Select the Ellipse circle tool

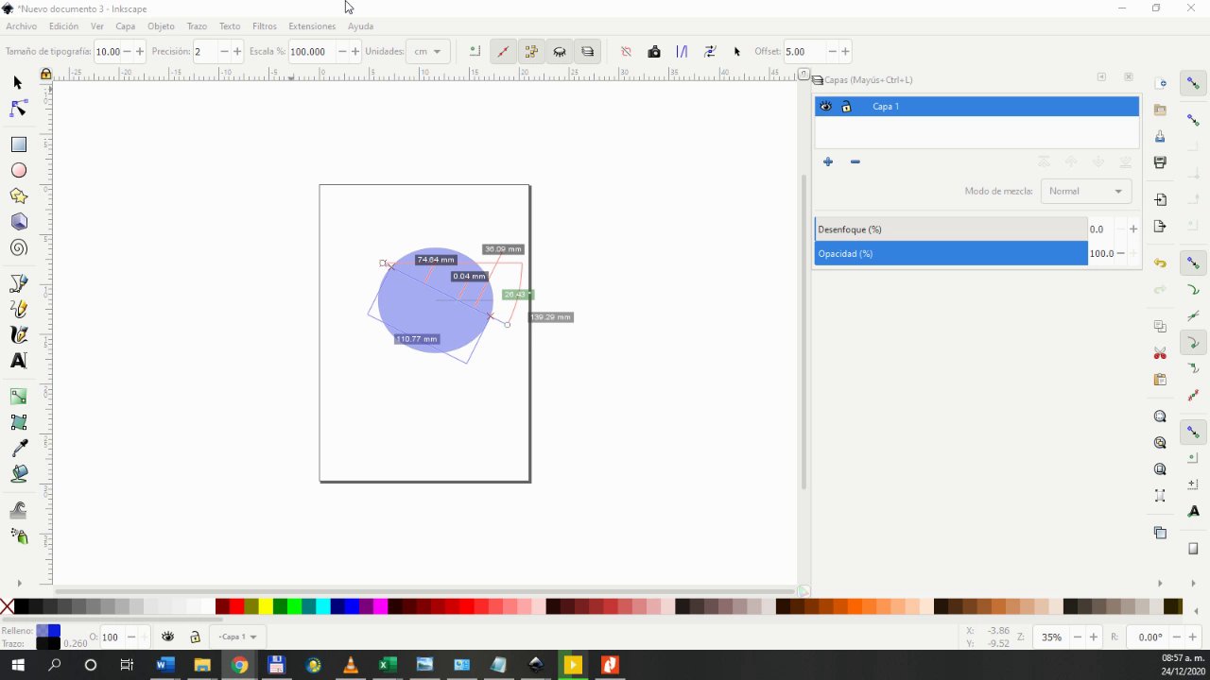coord(18,171)
